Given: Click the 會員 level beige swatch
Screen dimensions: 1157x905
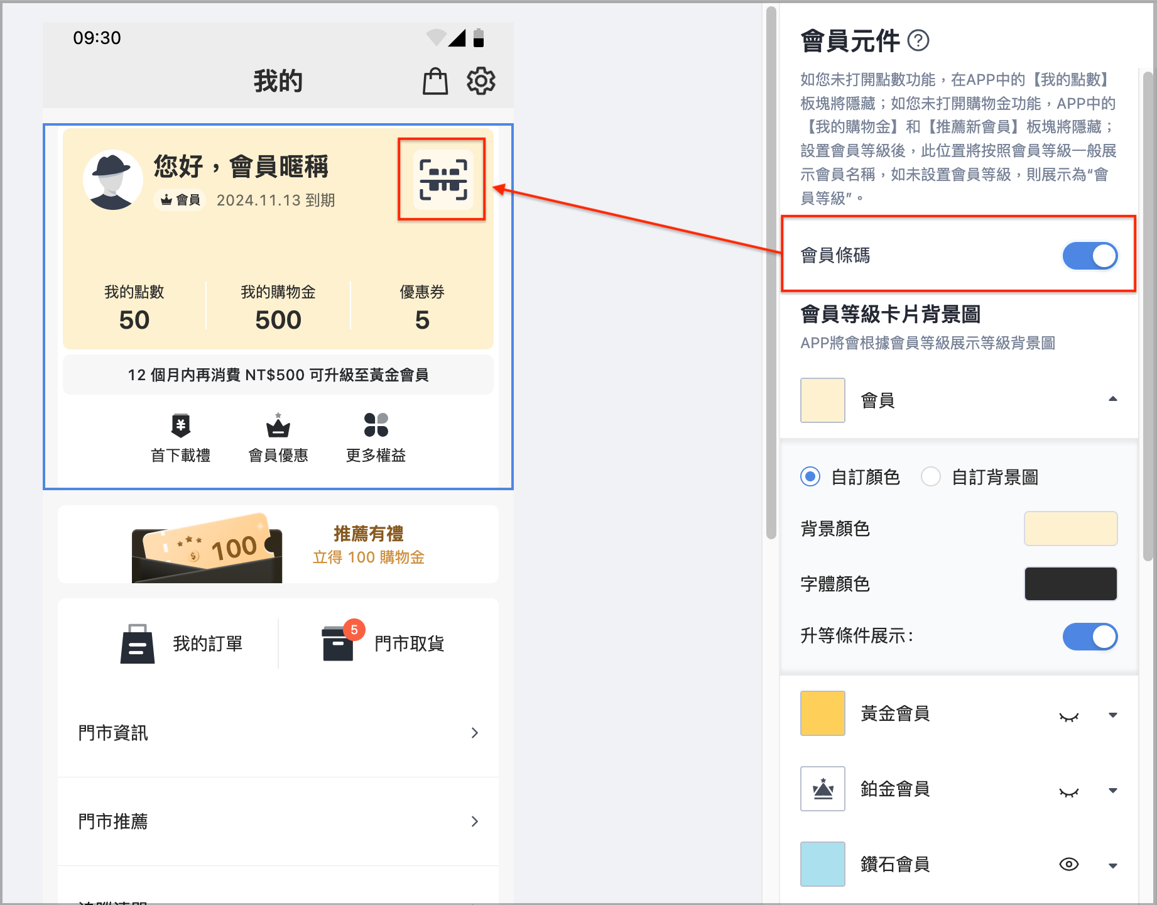Looking at the screenshot, I should point(823,400).
